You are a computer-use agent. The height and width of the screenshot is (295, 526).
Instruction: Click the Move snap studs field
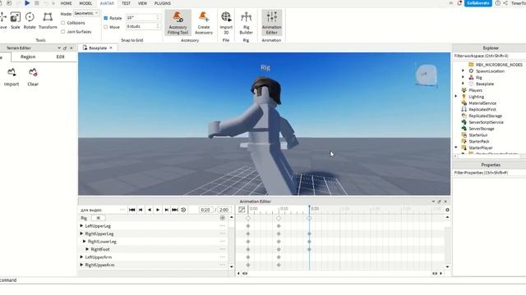[143, 26]
